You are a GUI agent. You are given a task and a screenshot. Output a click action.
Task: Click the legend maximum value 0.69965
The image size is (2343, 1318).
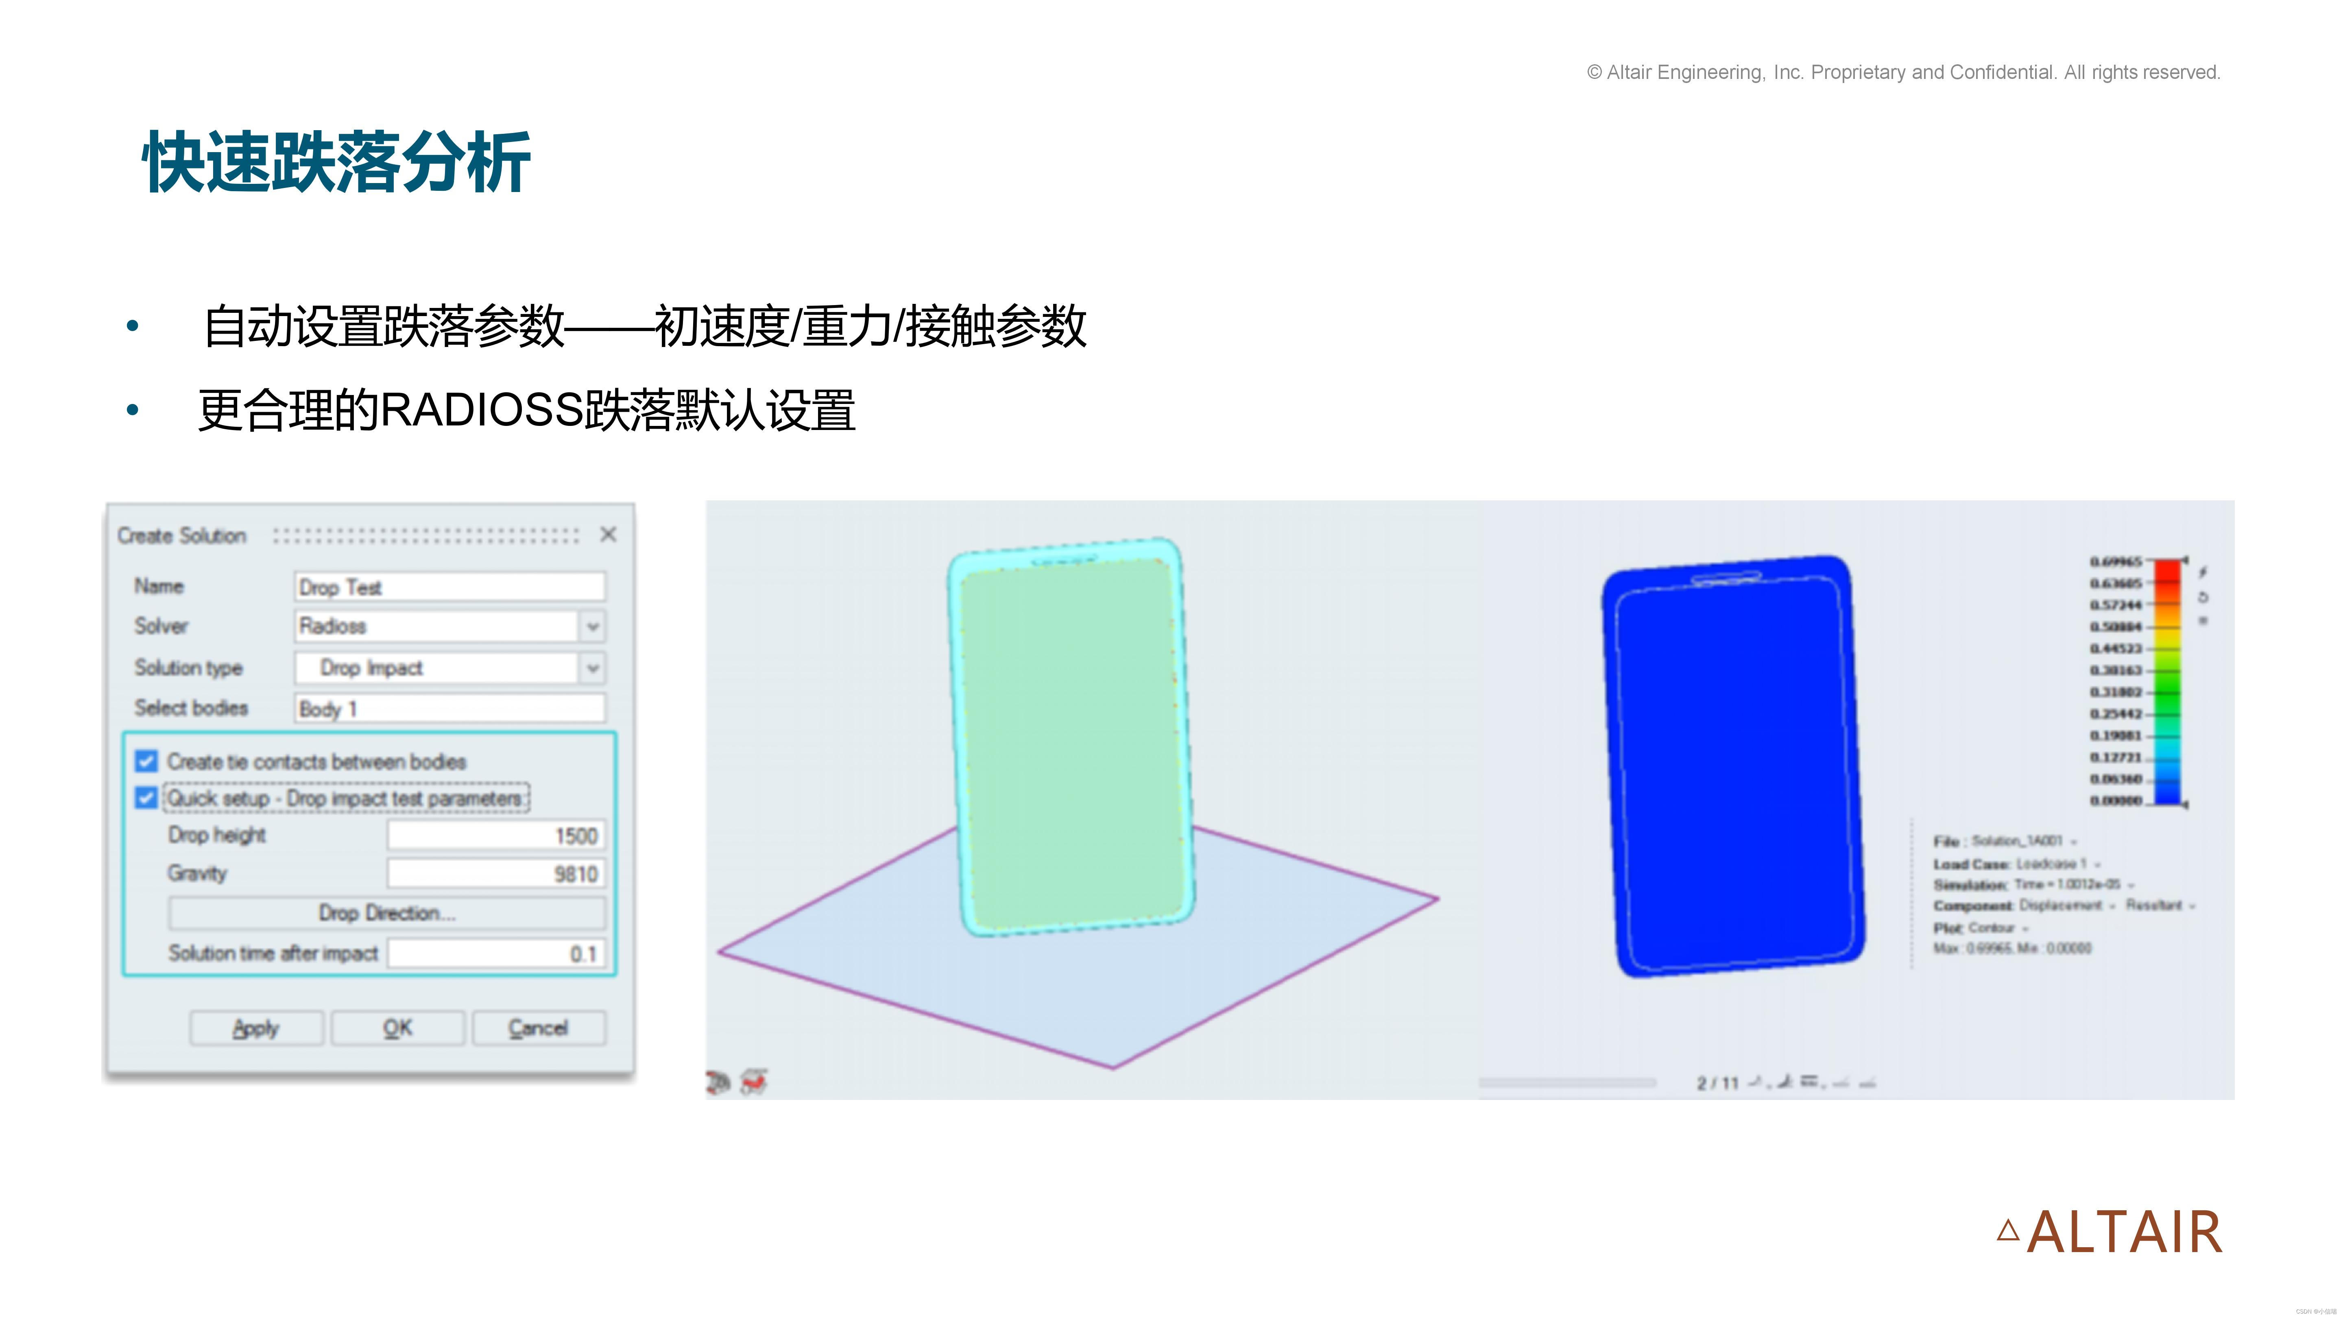[x=2116, y=561]
